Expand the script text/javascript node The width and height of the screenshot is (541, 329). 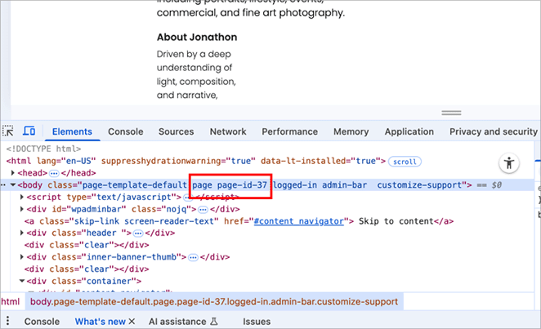(21, 197)
